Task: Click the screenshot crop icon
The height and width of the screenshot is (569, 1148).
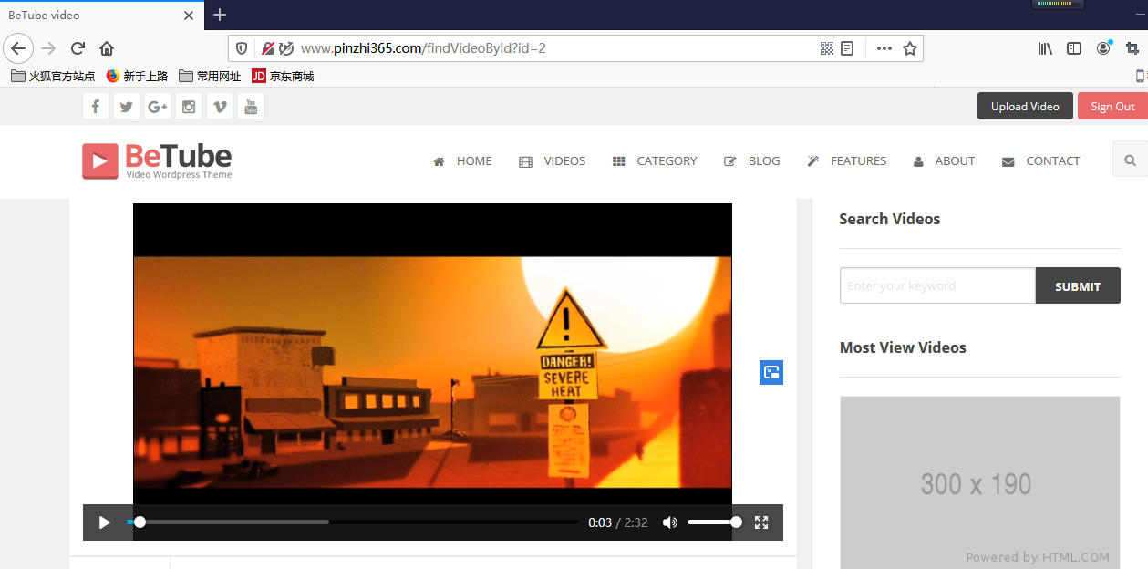Action: [x=1132, y=48]
